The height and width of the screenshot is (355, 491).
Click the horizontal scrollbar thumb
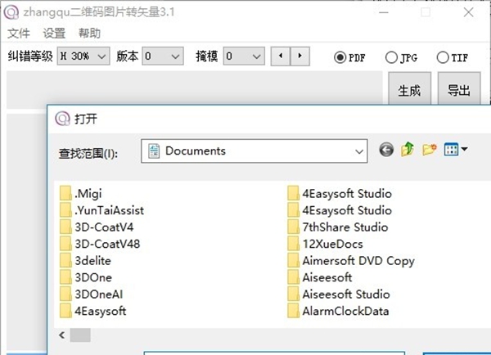[80, 335]
